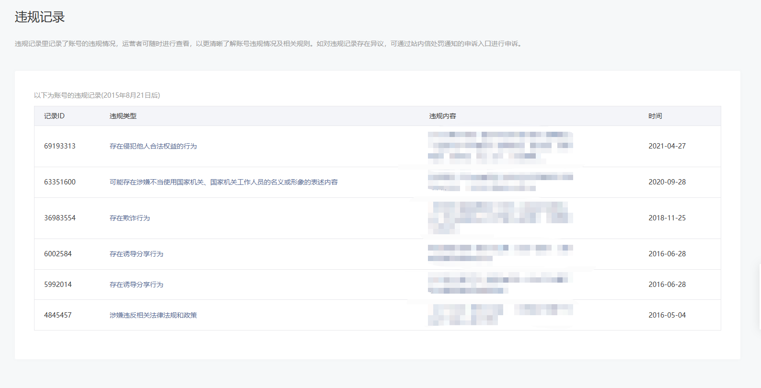Click the 违规记录 page heading
The height and width of the screenshot is (388, 761).
[40, 17]
